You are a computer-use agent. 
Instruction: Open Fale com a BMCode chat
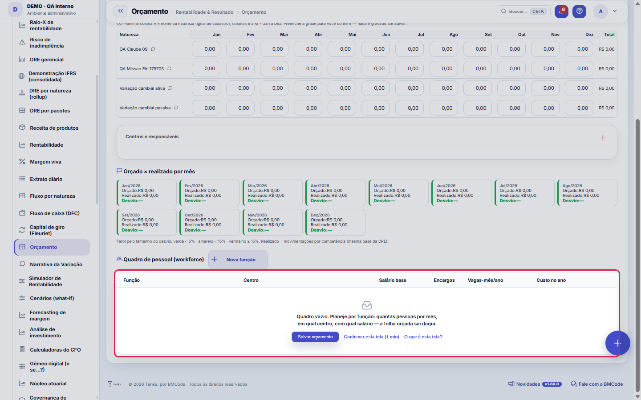click(x=596, y=384)
